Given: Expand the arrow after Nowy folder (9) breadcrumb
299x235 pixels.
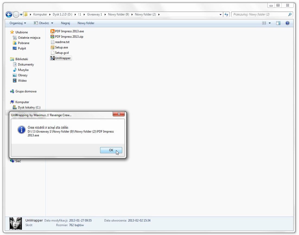Looking at the screenshot, I should coord(132,14).
